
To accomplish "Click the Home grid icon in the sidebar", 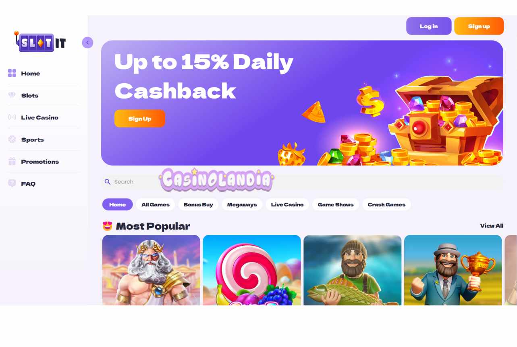I will pyautogui.click(x=12, y=73).
